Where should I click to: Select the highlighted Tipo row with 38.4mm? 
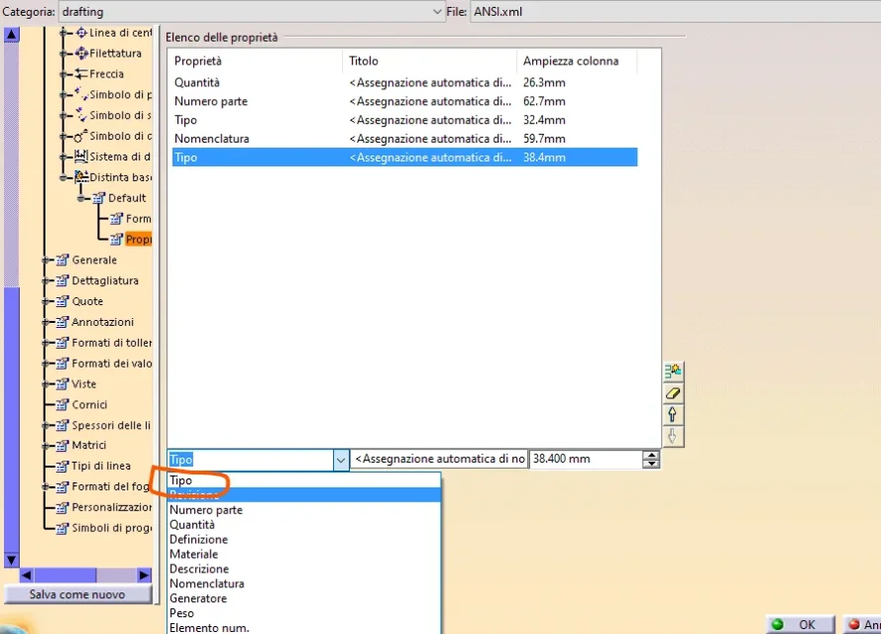coord(404,158)
